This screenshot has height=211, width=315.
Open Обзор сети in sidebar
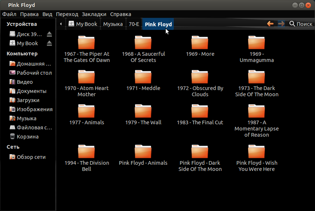pyautogui.click(x=28, y=157)
